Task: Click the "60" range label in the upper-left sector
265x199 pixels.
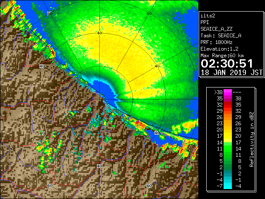Action: (50, 13)
